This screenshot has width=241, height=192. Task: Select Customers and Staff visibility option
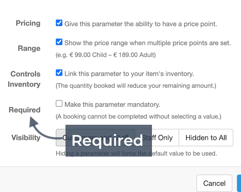95,138
